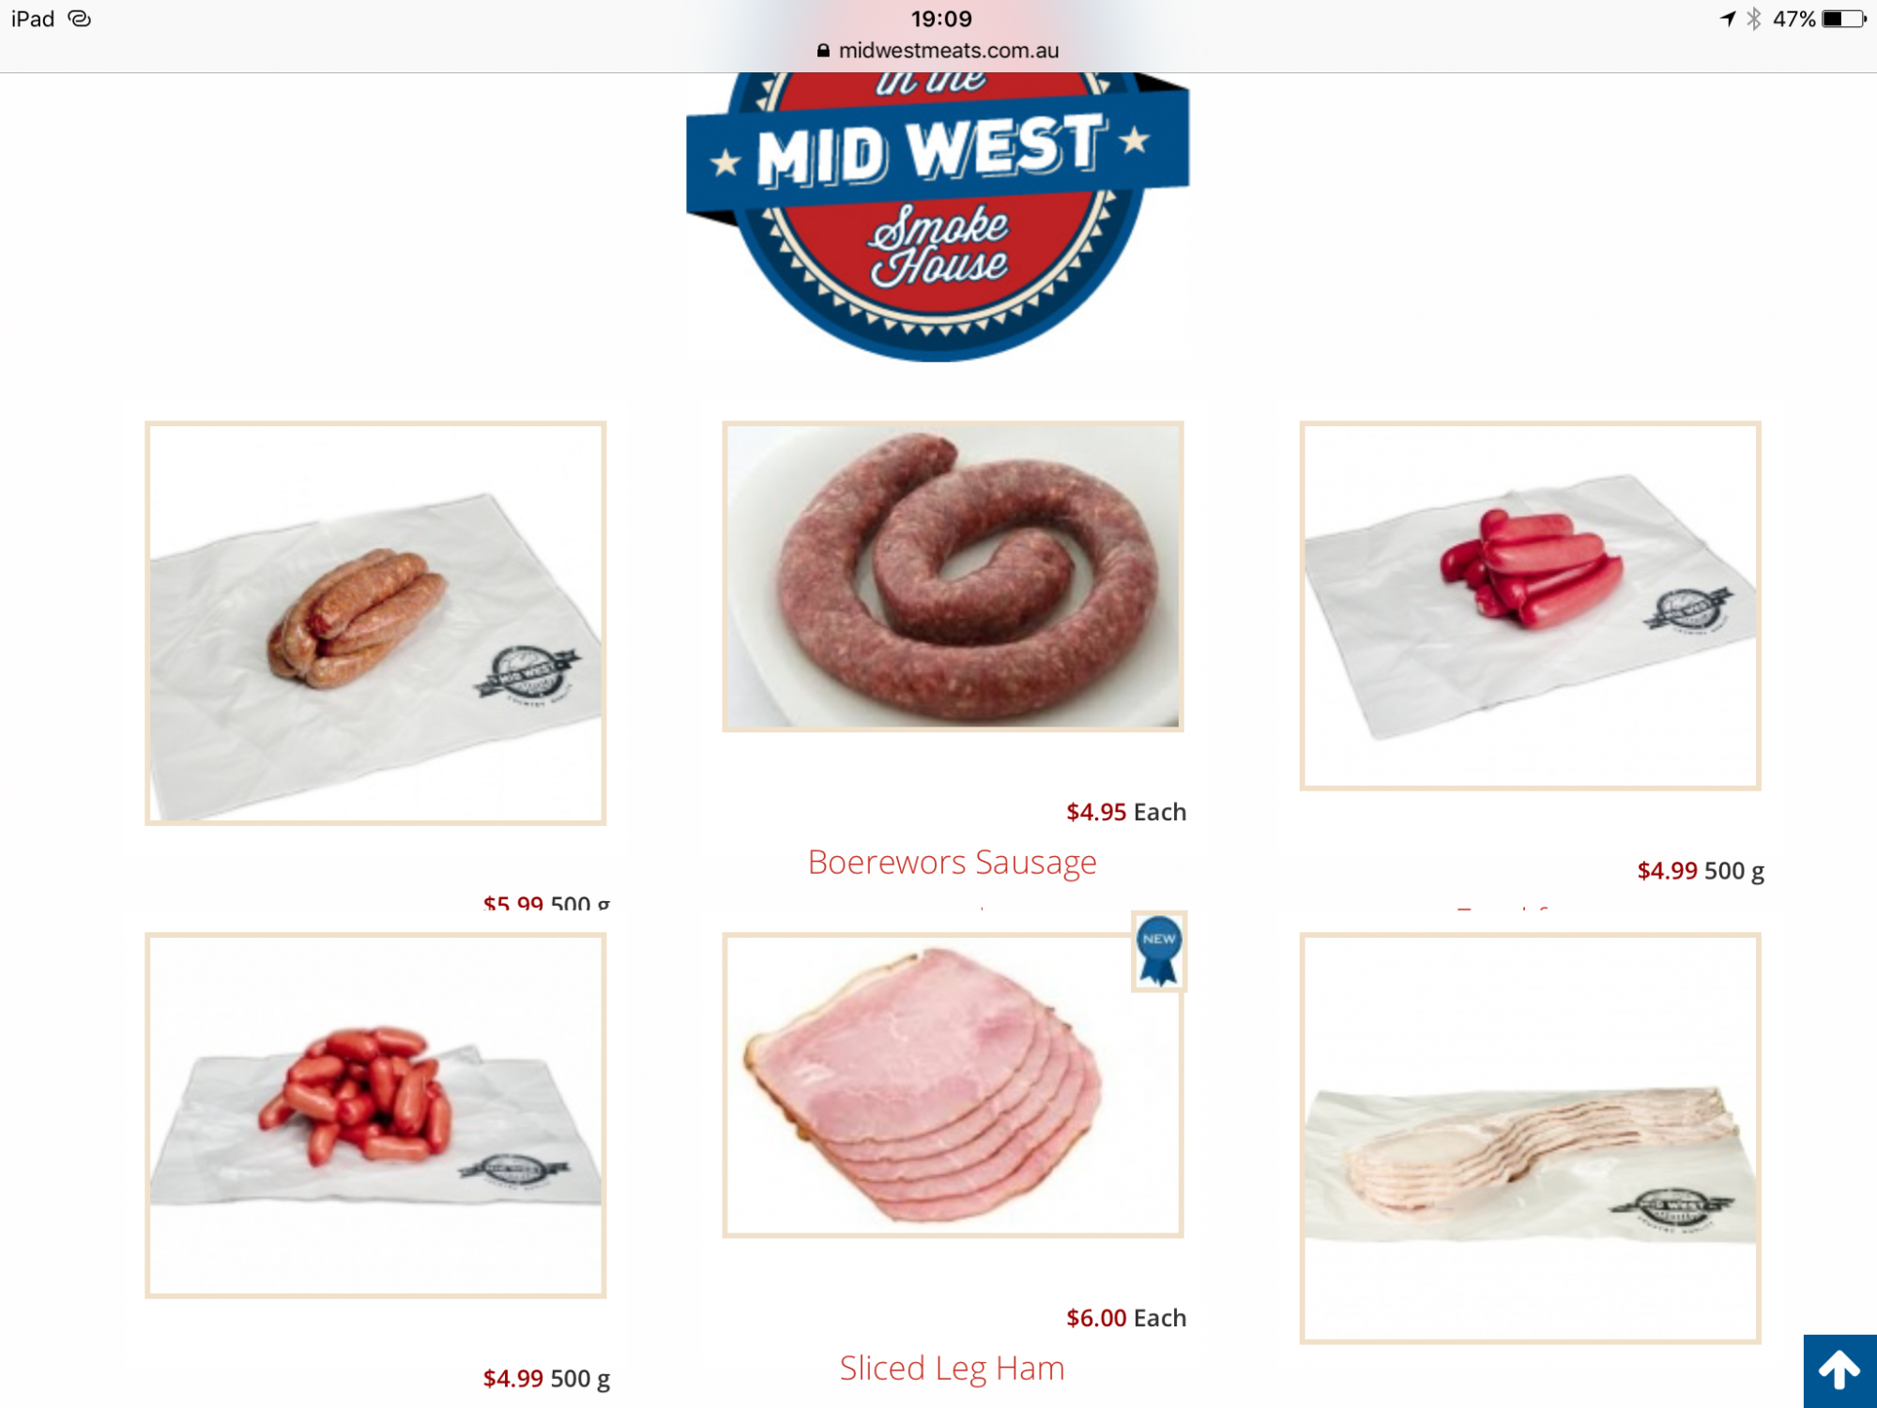1877x1408 pixels.
Task: Select the sliced leg ham photo
Action: [953, 1085]
